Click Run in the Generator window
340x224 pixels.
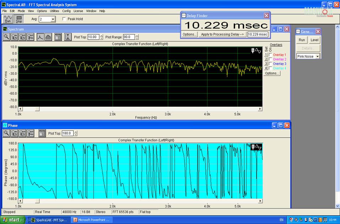pyautogui.click(x=302, y=40)
